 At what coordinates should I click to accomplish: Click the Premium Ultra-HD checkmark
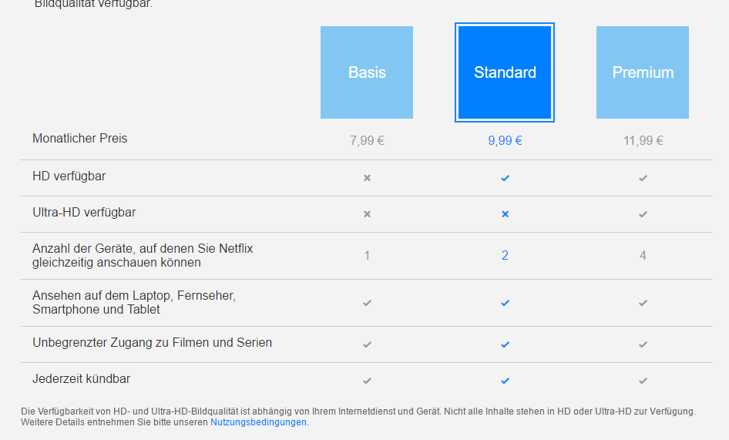pyautogui.click(x=643, y=214)
